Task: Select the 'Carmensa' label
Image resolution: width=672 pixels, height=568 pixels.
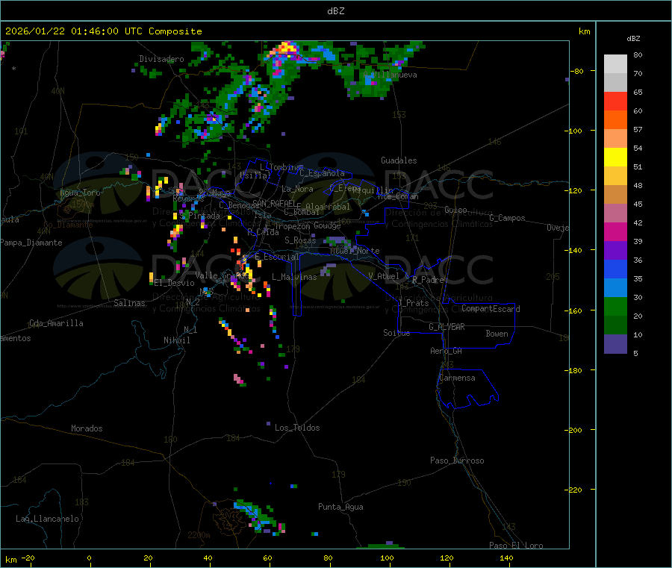Action: [457, 378]
